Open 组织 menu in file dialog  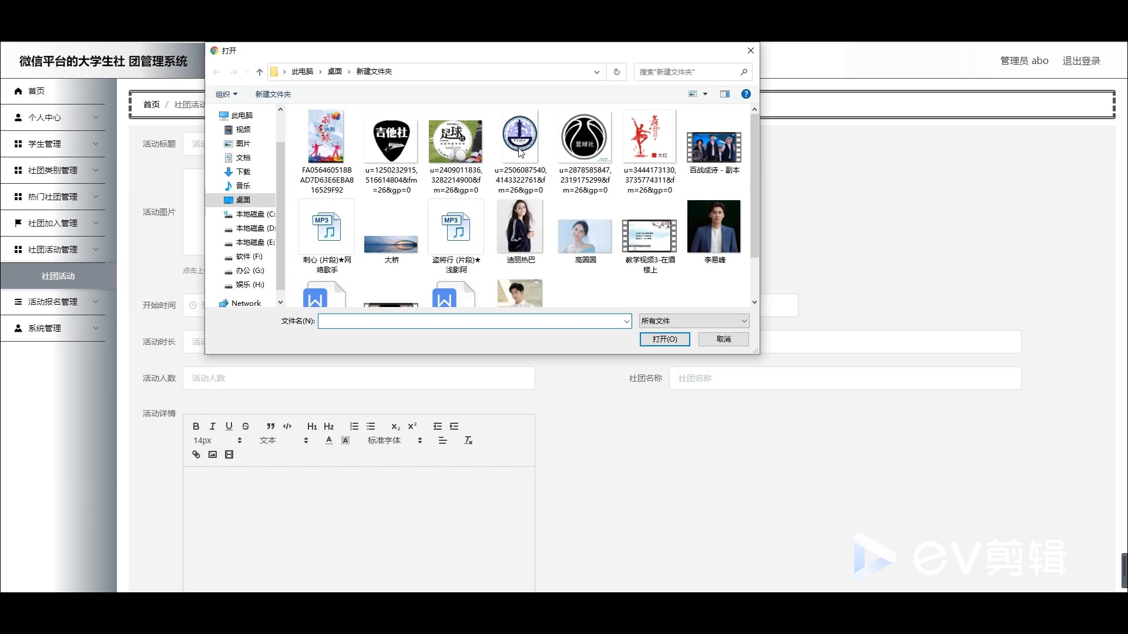pyautogui.click(x=226, y=94)
